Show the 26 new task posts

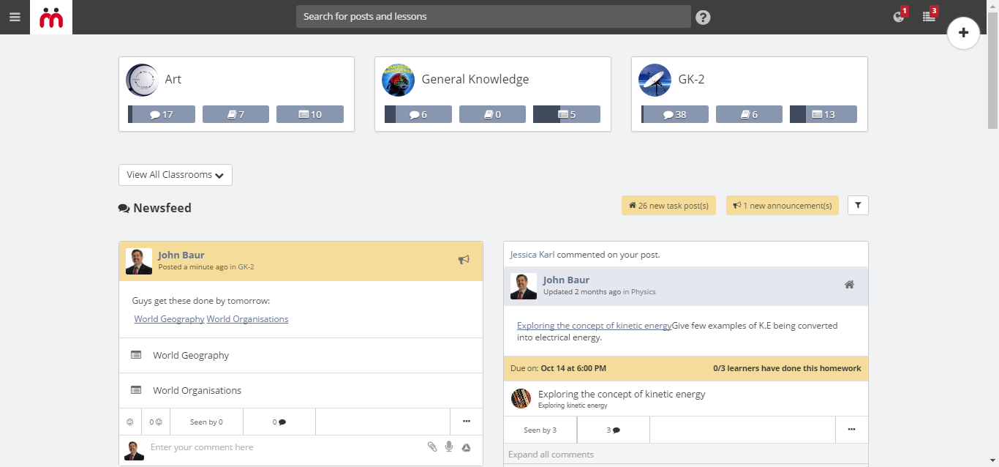click(669, 206)
